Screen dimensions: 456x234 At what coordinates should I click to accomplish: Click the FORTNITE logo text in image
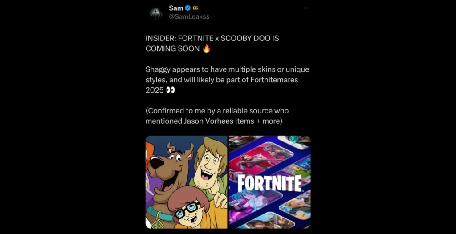269,184
